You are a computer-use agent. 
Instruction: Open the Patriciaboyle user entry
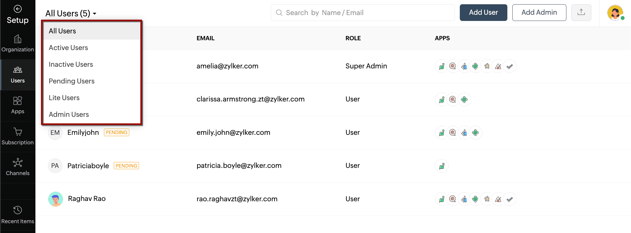[88, 166]
